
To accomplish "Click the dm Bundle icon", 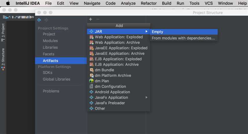I will tap(92, 70).
